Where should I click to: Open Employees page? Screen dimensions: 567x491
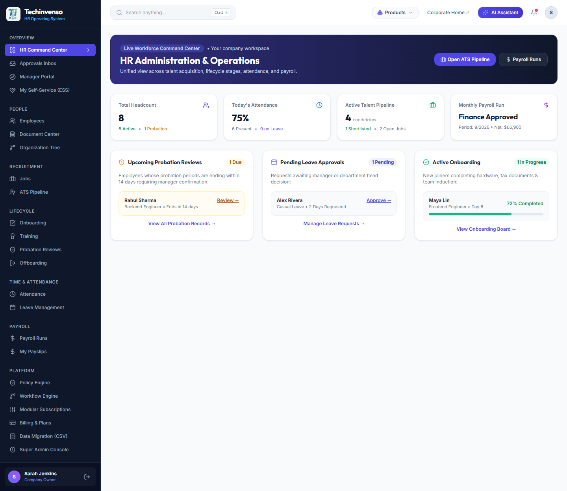[x=50, y=121]
